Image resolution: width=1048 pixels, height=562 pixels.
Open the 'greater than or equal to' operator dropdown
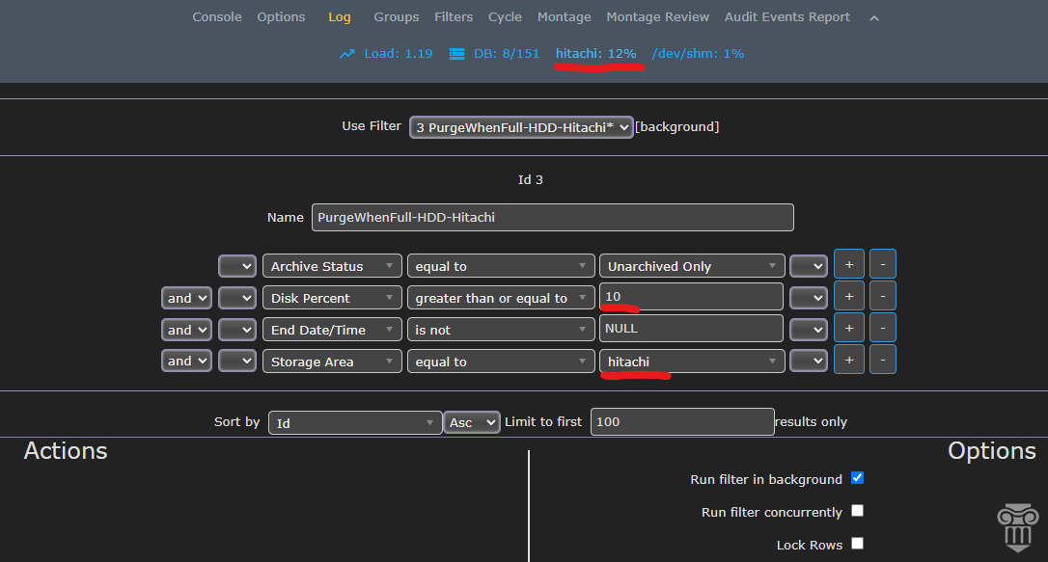click(501, 298)
